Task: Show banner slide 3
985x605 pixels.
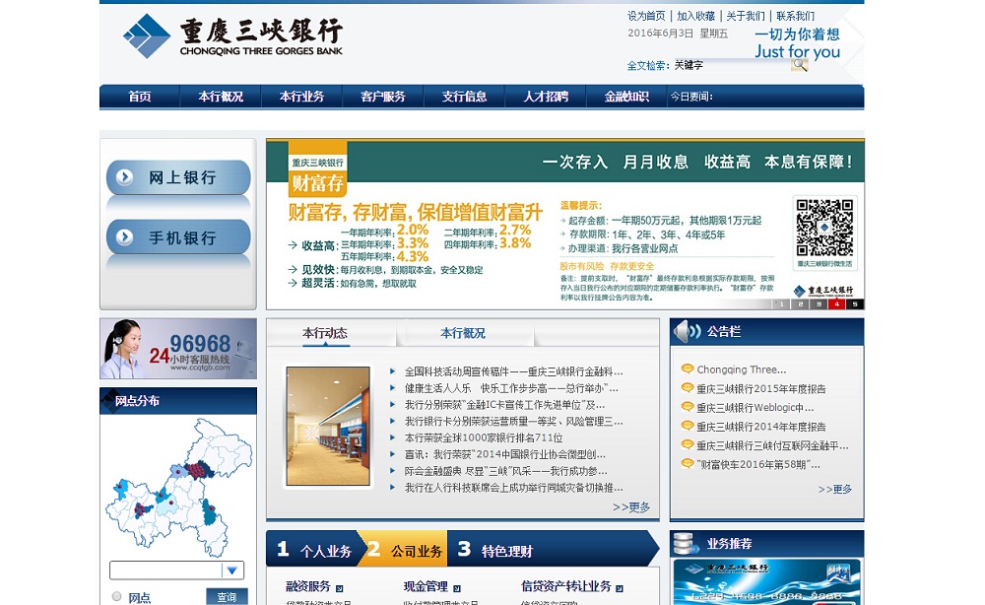Action: 819,304
